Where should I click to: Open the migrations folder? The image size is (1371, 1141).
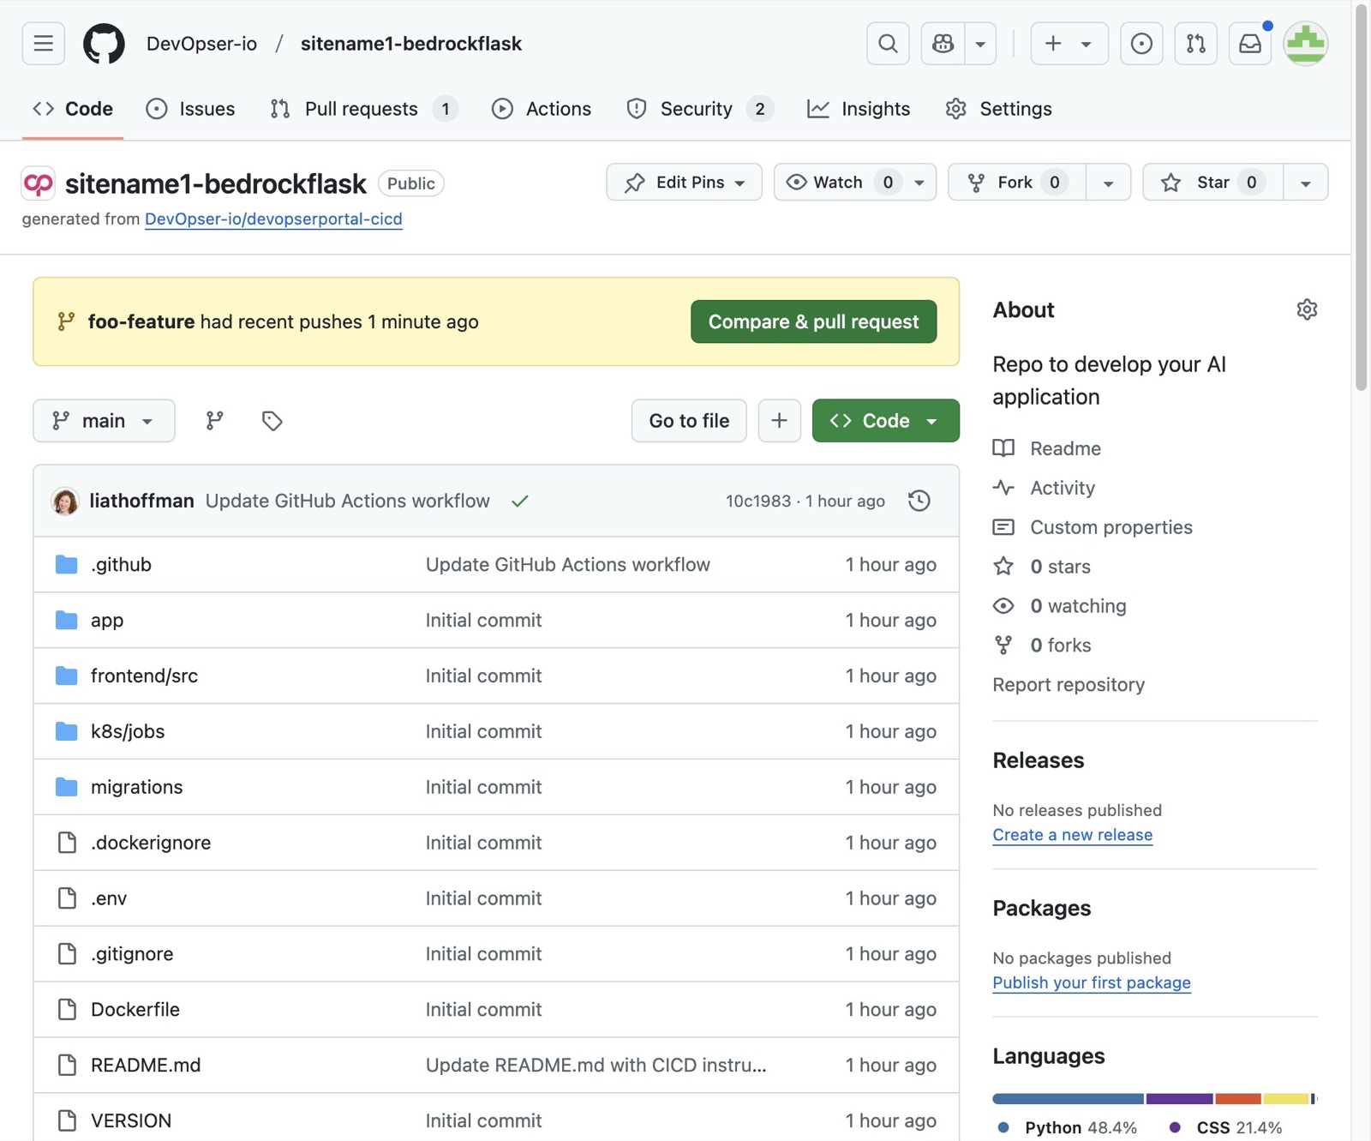(136, 787)
